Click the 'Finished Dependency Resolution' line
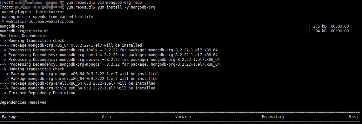362x124 pixels. (x=38, y=93)
